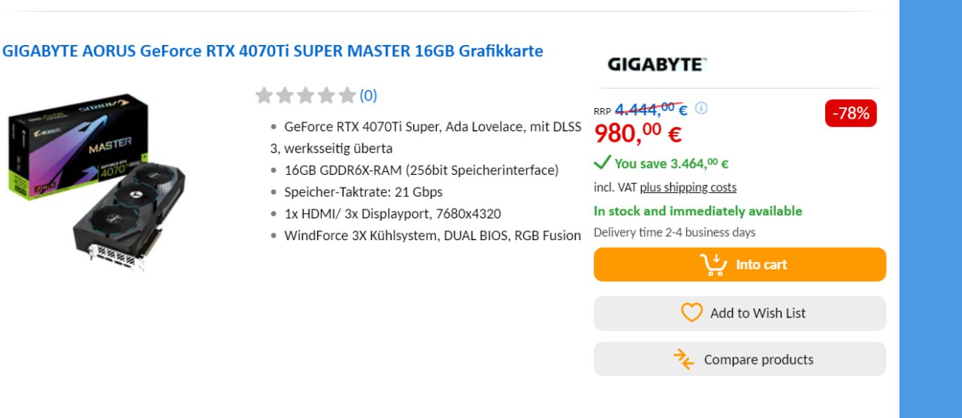Open the plus shipping costs link
This screenshot has height=418, width=962.
tap(688, 188)
